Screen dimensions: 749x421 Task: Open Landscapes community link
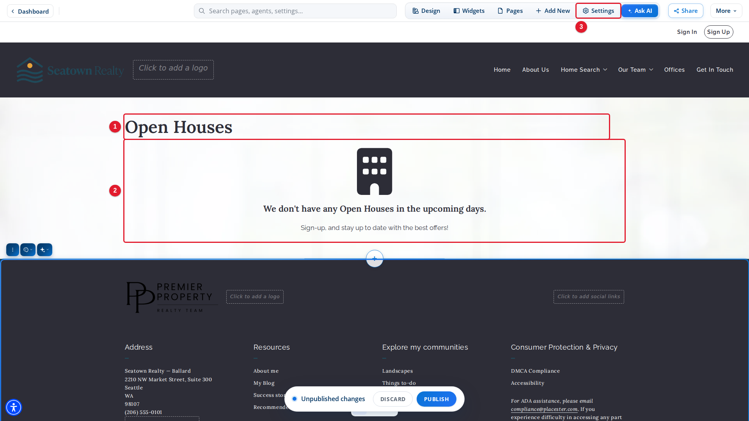(x=398, y=371)
